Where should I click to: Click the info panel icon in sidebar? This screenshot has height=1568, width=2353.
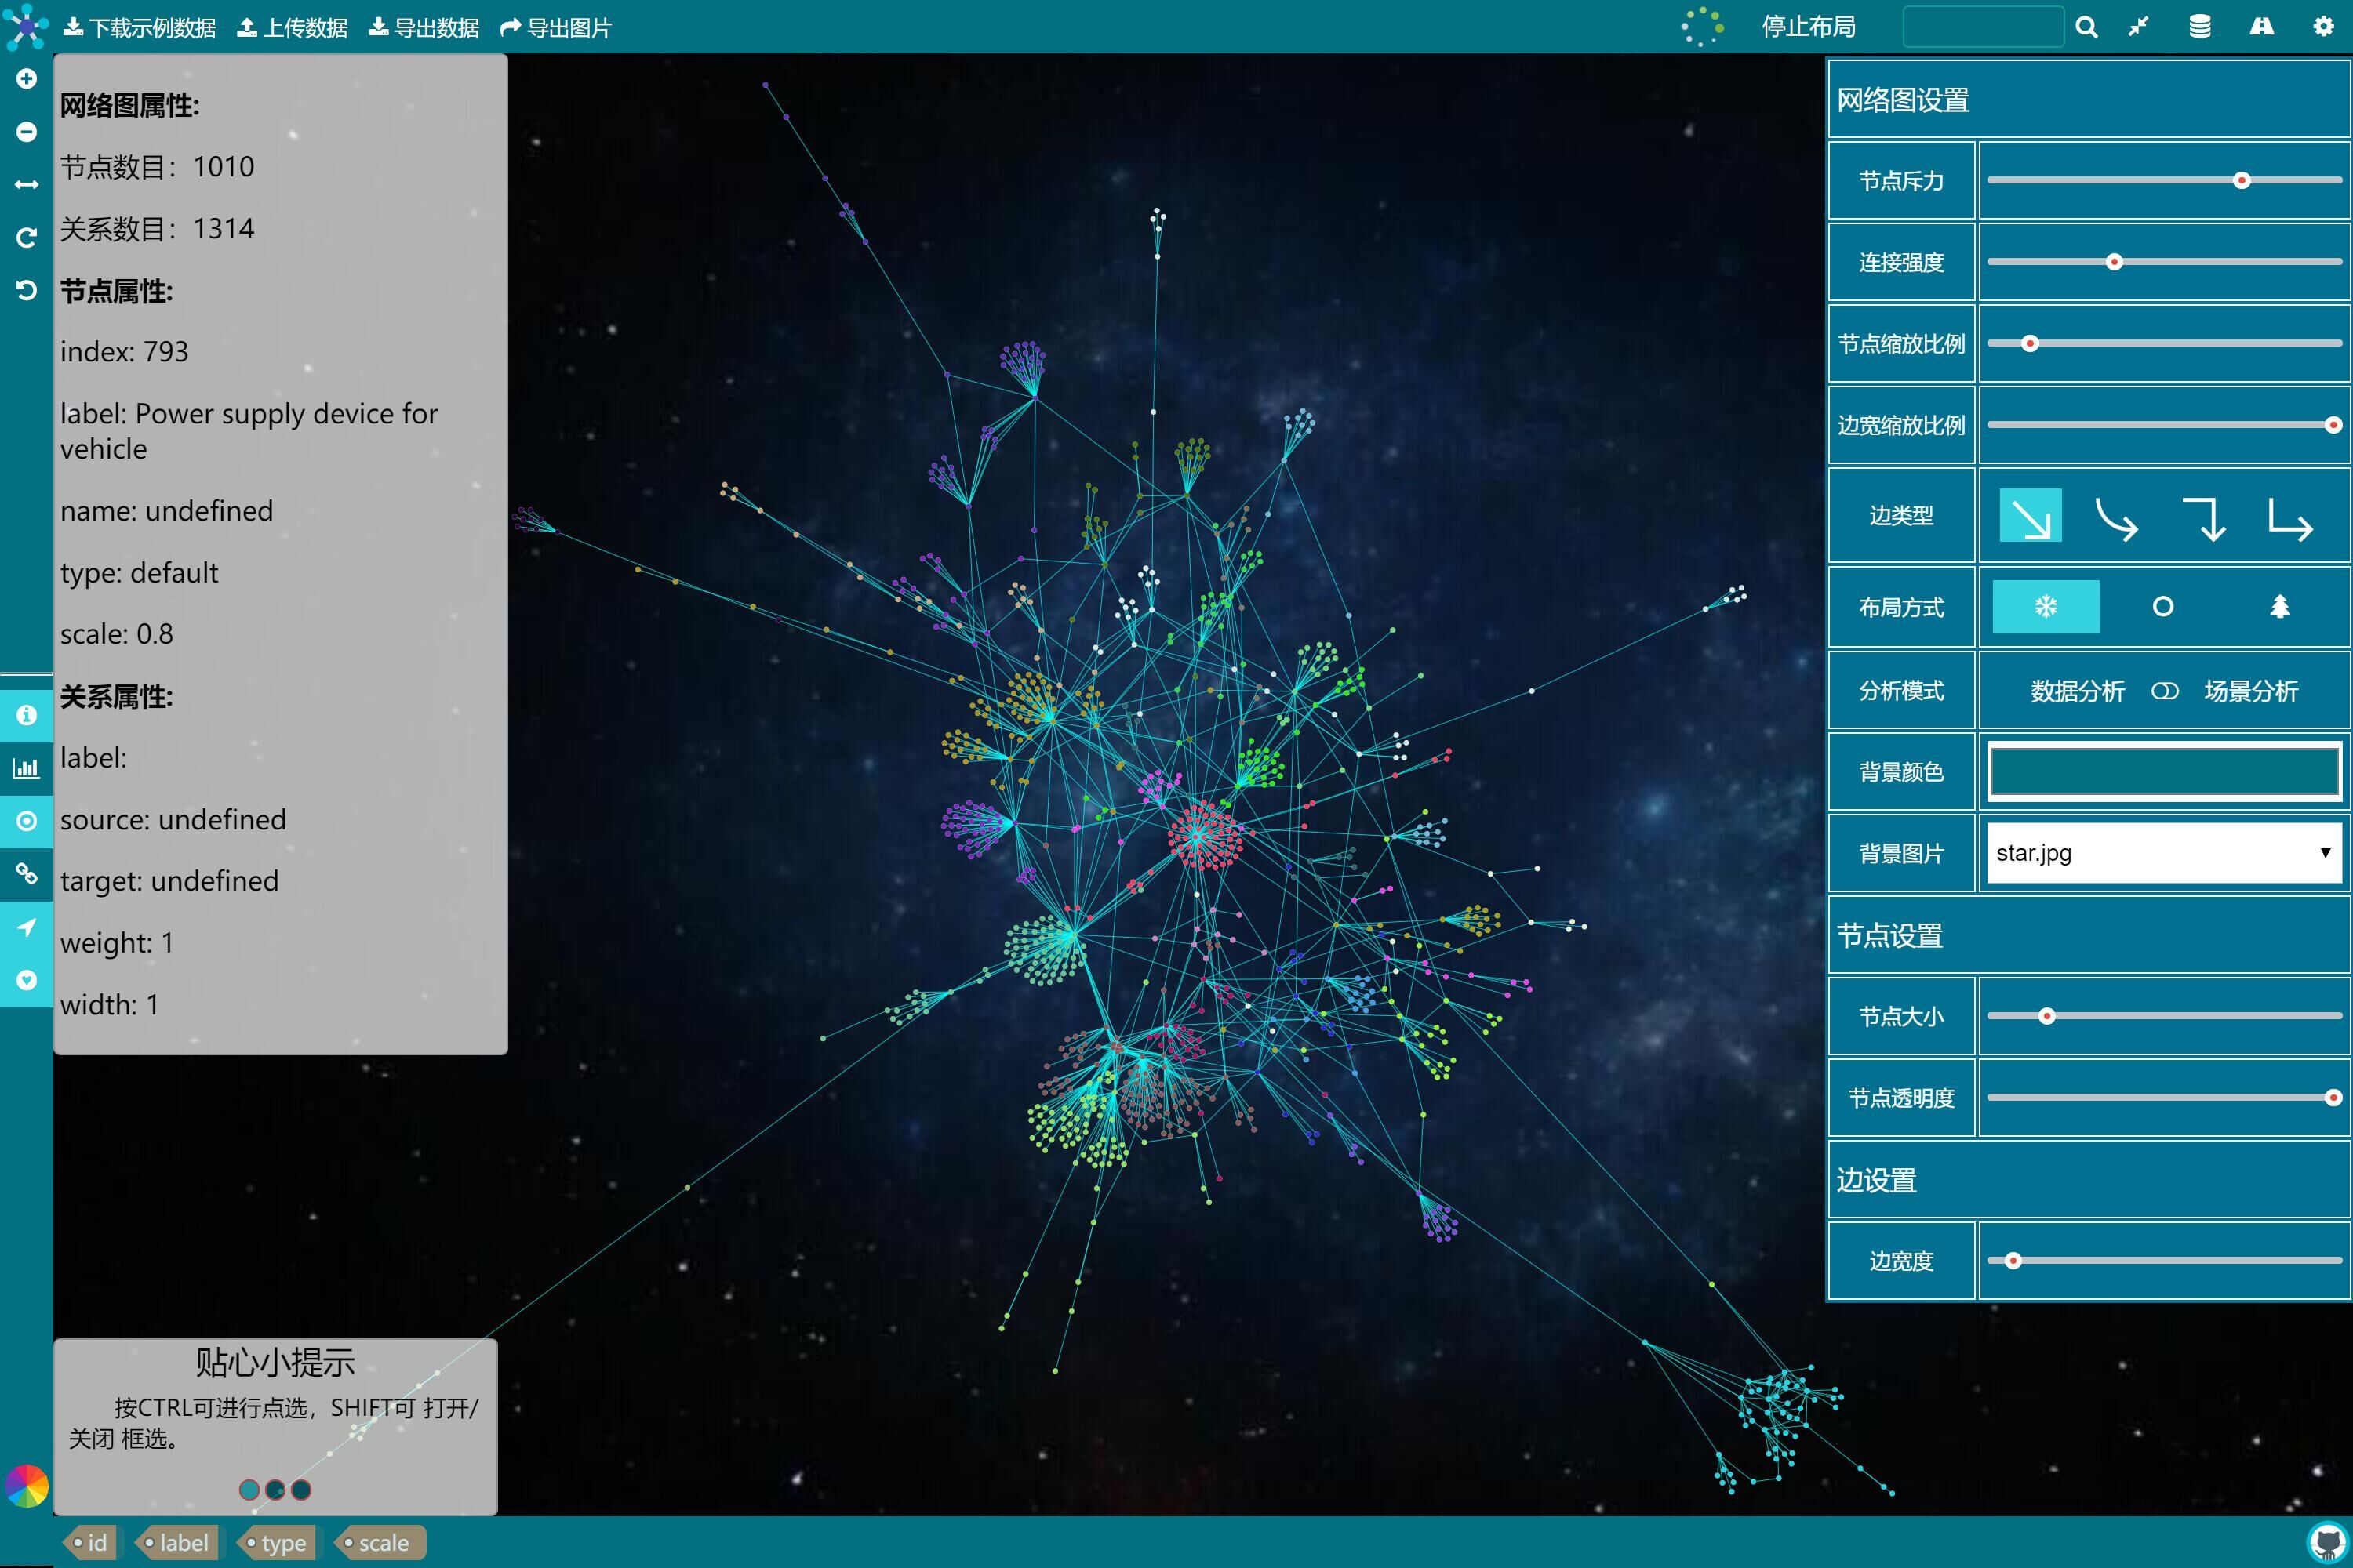click(26, 715)
